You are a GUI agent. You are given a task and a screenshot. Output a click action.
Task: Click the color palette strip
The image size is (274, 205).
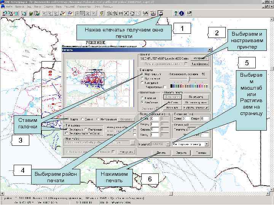tap(189, 86)
